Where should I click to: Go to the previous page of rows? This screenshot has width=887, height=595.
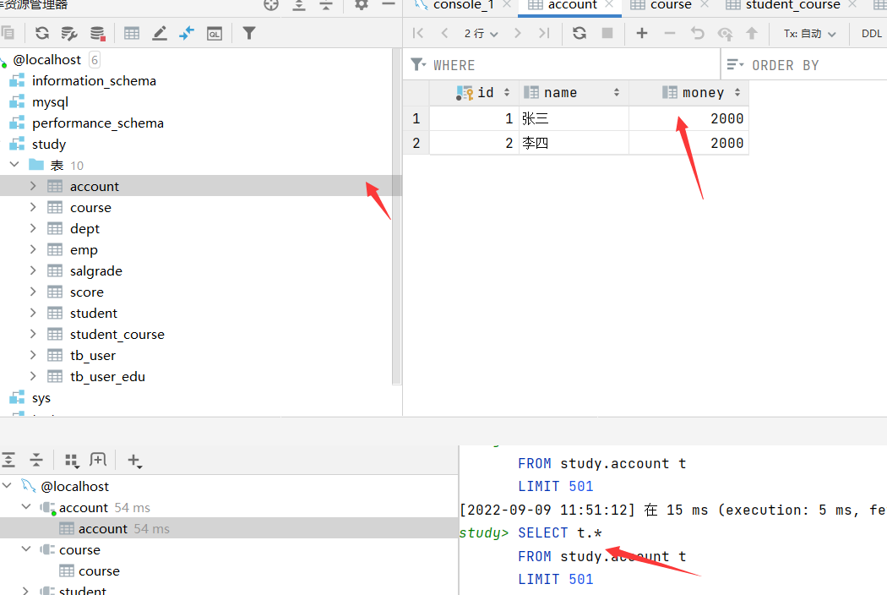tap(444, 33)
